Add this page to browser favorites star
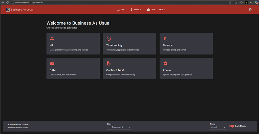 pyautogui.click(x=236, y=3)
